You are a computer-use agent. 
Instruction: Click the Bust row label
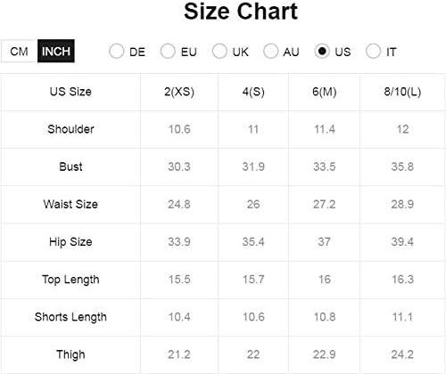[x=70, y=167]
